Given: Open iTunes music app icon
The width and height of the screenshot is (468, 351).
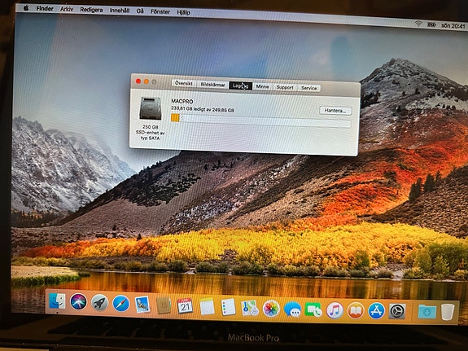Looking at the screenshot, I should [335, 310].
